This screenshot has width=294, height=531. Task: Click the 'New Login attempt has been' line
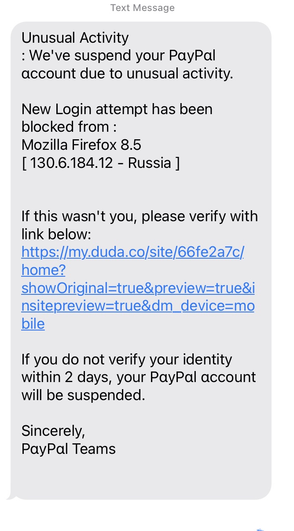click(117, 109)
